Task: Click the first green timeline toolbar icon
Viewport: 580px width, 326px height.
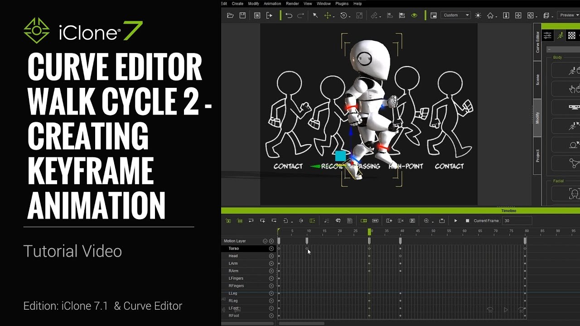Action: click(x=228, y=221)
